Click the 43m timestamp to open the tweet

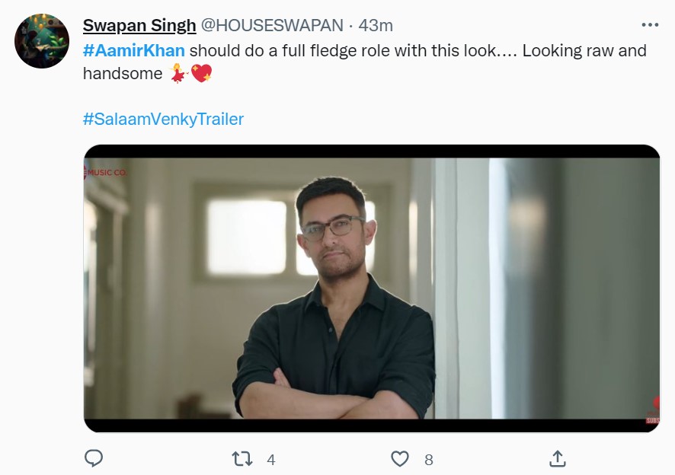(376, 25)
